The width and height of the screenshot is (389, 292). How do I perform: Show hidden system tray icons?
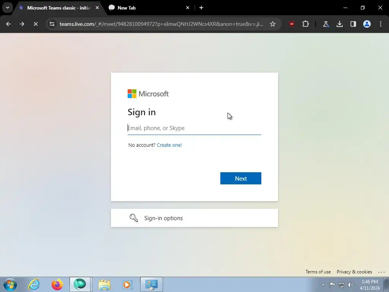(x=323, y=285)
